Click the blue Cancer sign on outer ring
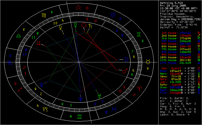This screenshot has width=202, height=125. (113, 14)
